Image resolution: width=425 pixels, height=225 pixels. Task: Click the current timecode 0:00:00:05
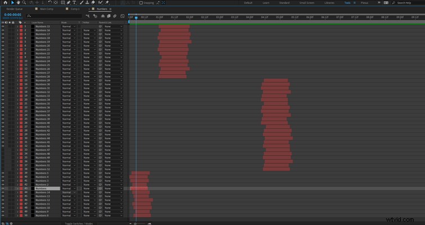pos(13,15)
